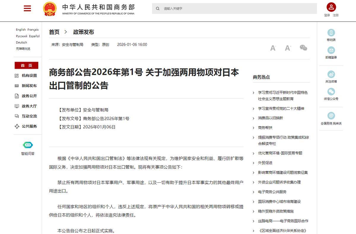The image size is (356, 234).
Task: Select 政务公开 in left sidebar
Action: pos(29,96)
